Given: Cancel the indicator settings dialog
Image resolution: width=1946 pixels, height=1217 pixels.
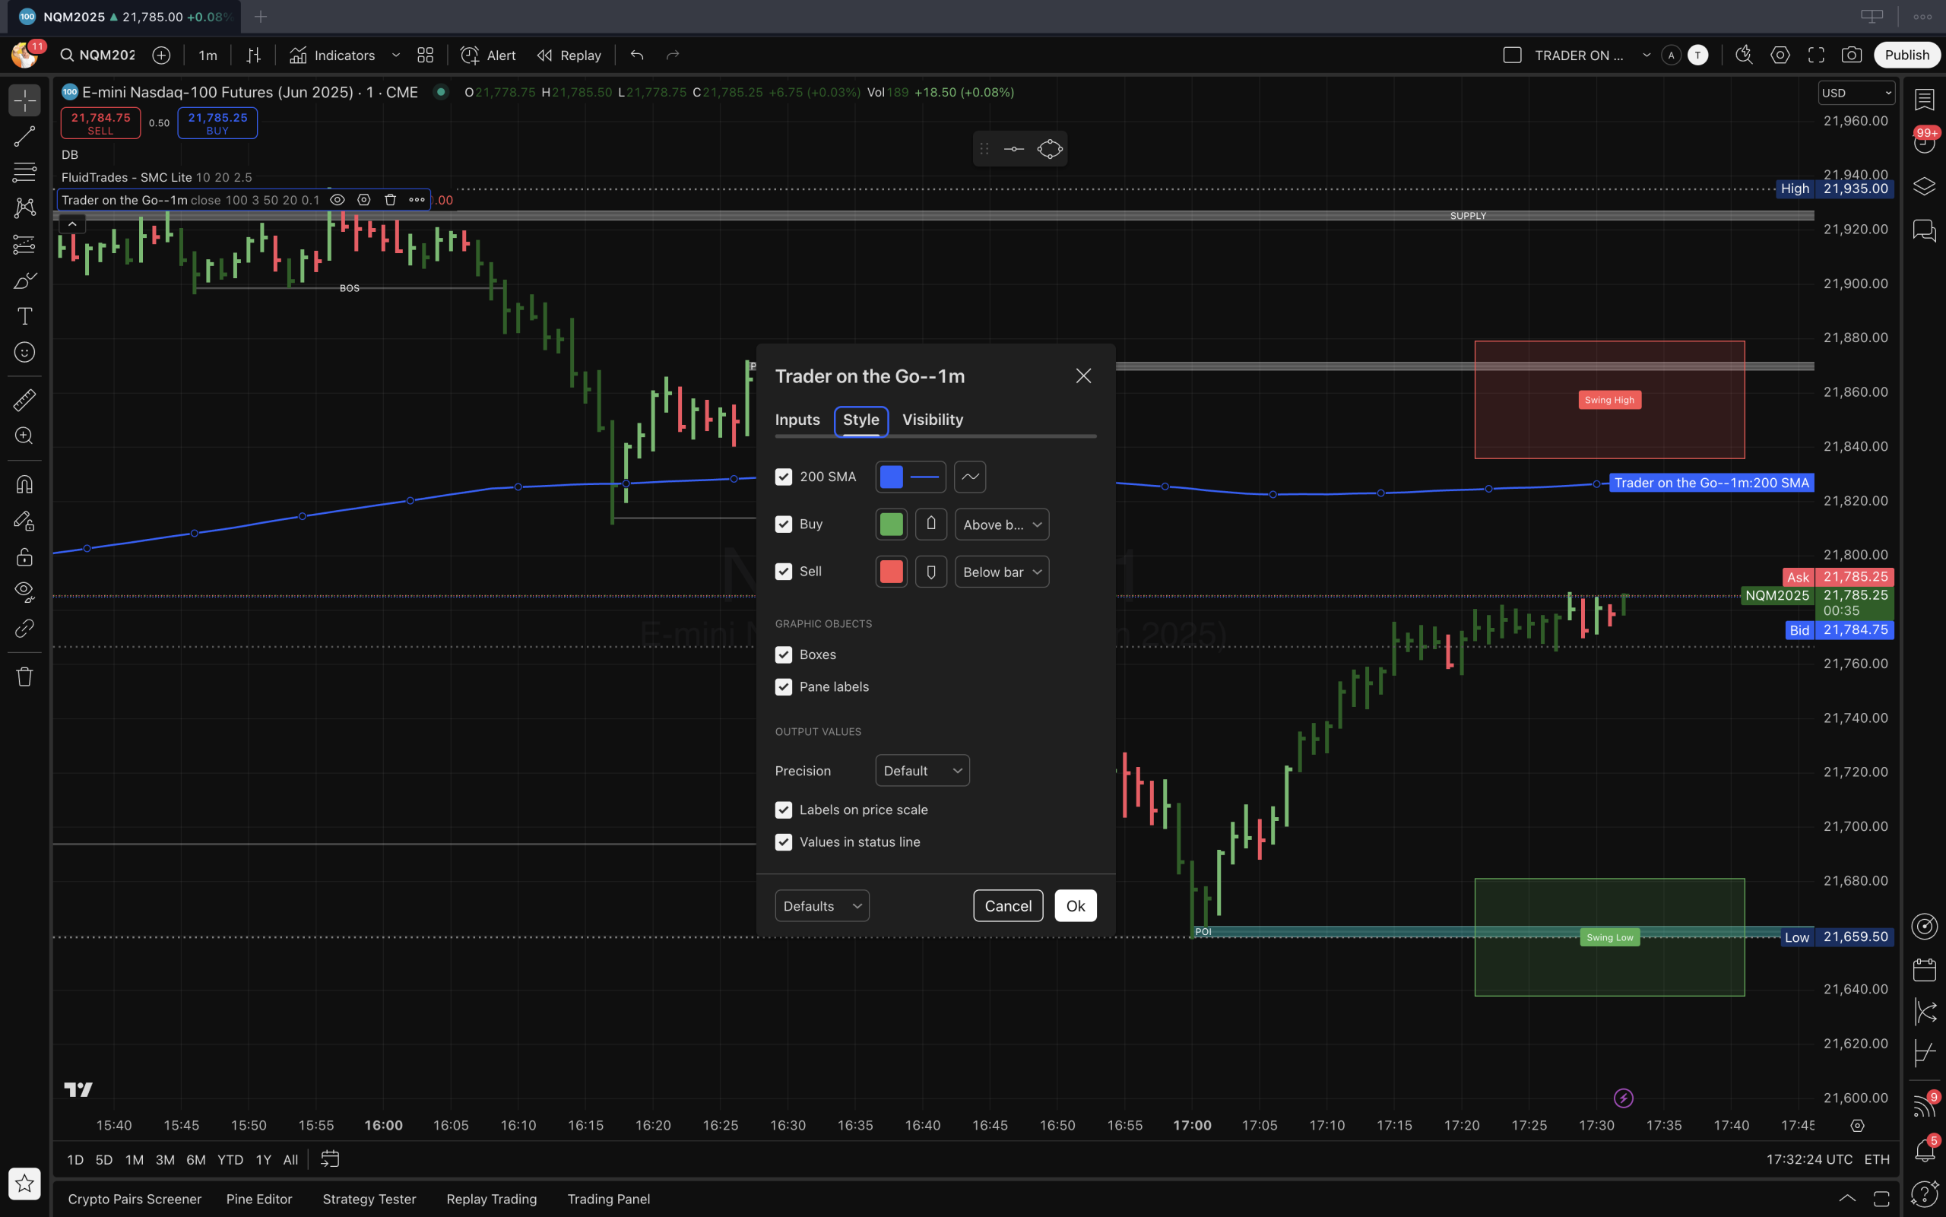Looking at the screenshot, I should (x=1008, y=905).
